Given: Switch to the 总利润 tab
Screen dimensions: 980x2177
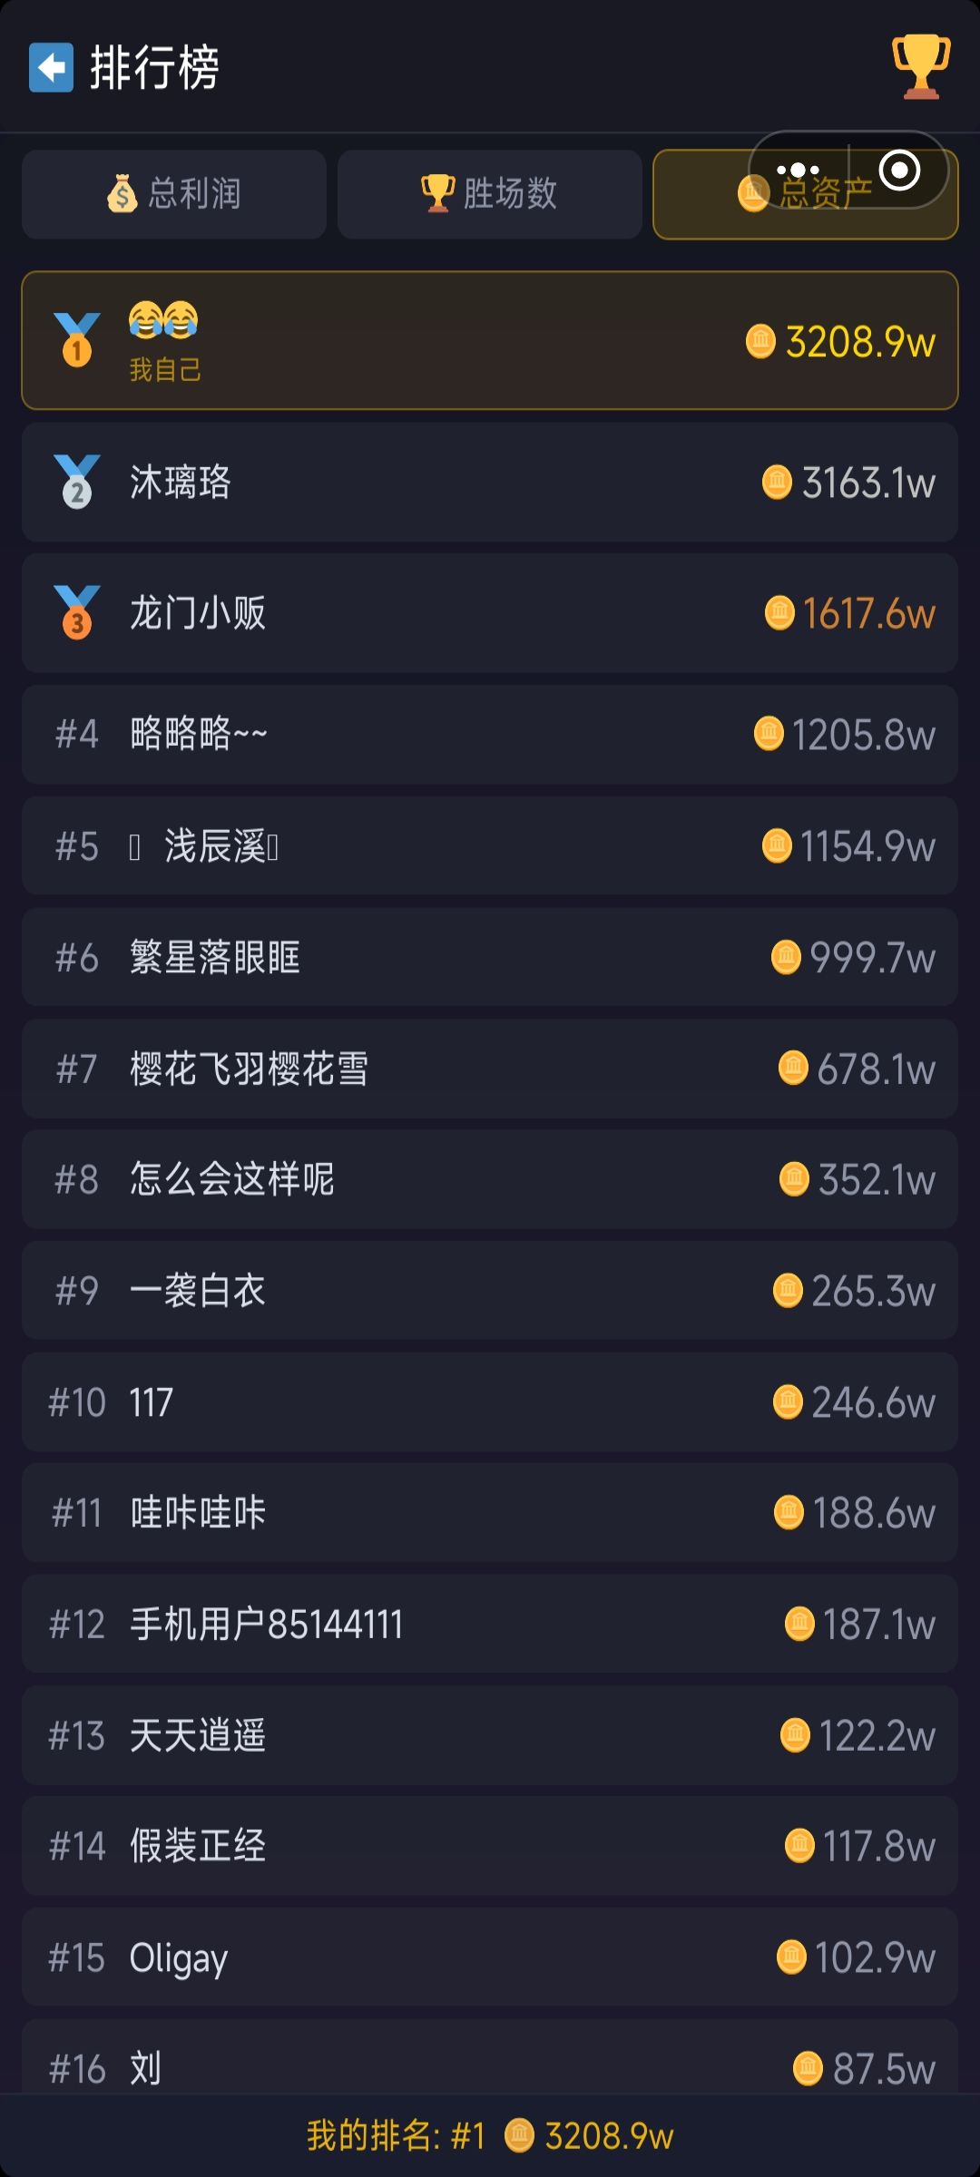Looking at the screenshot, I should point(174,194).
